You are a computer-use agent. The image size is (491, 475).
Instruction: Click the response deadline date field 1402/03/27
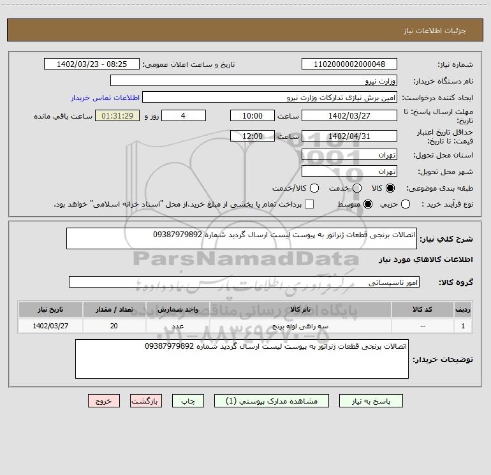(x=349, y=115)
